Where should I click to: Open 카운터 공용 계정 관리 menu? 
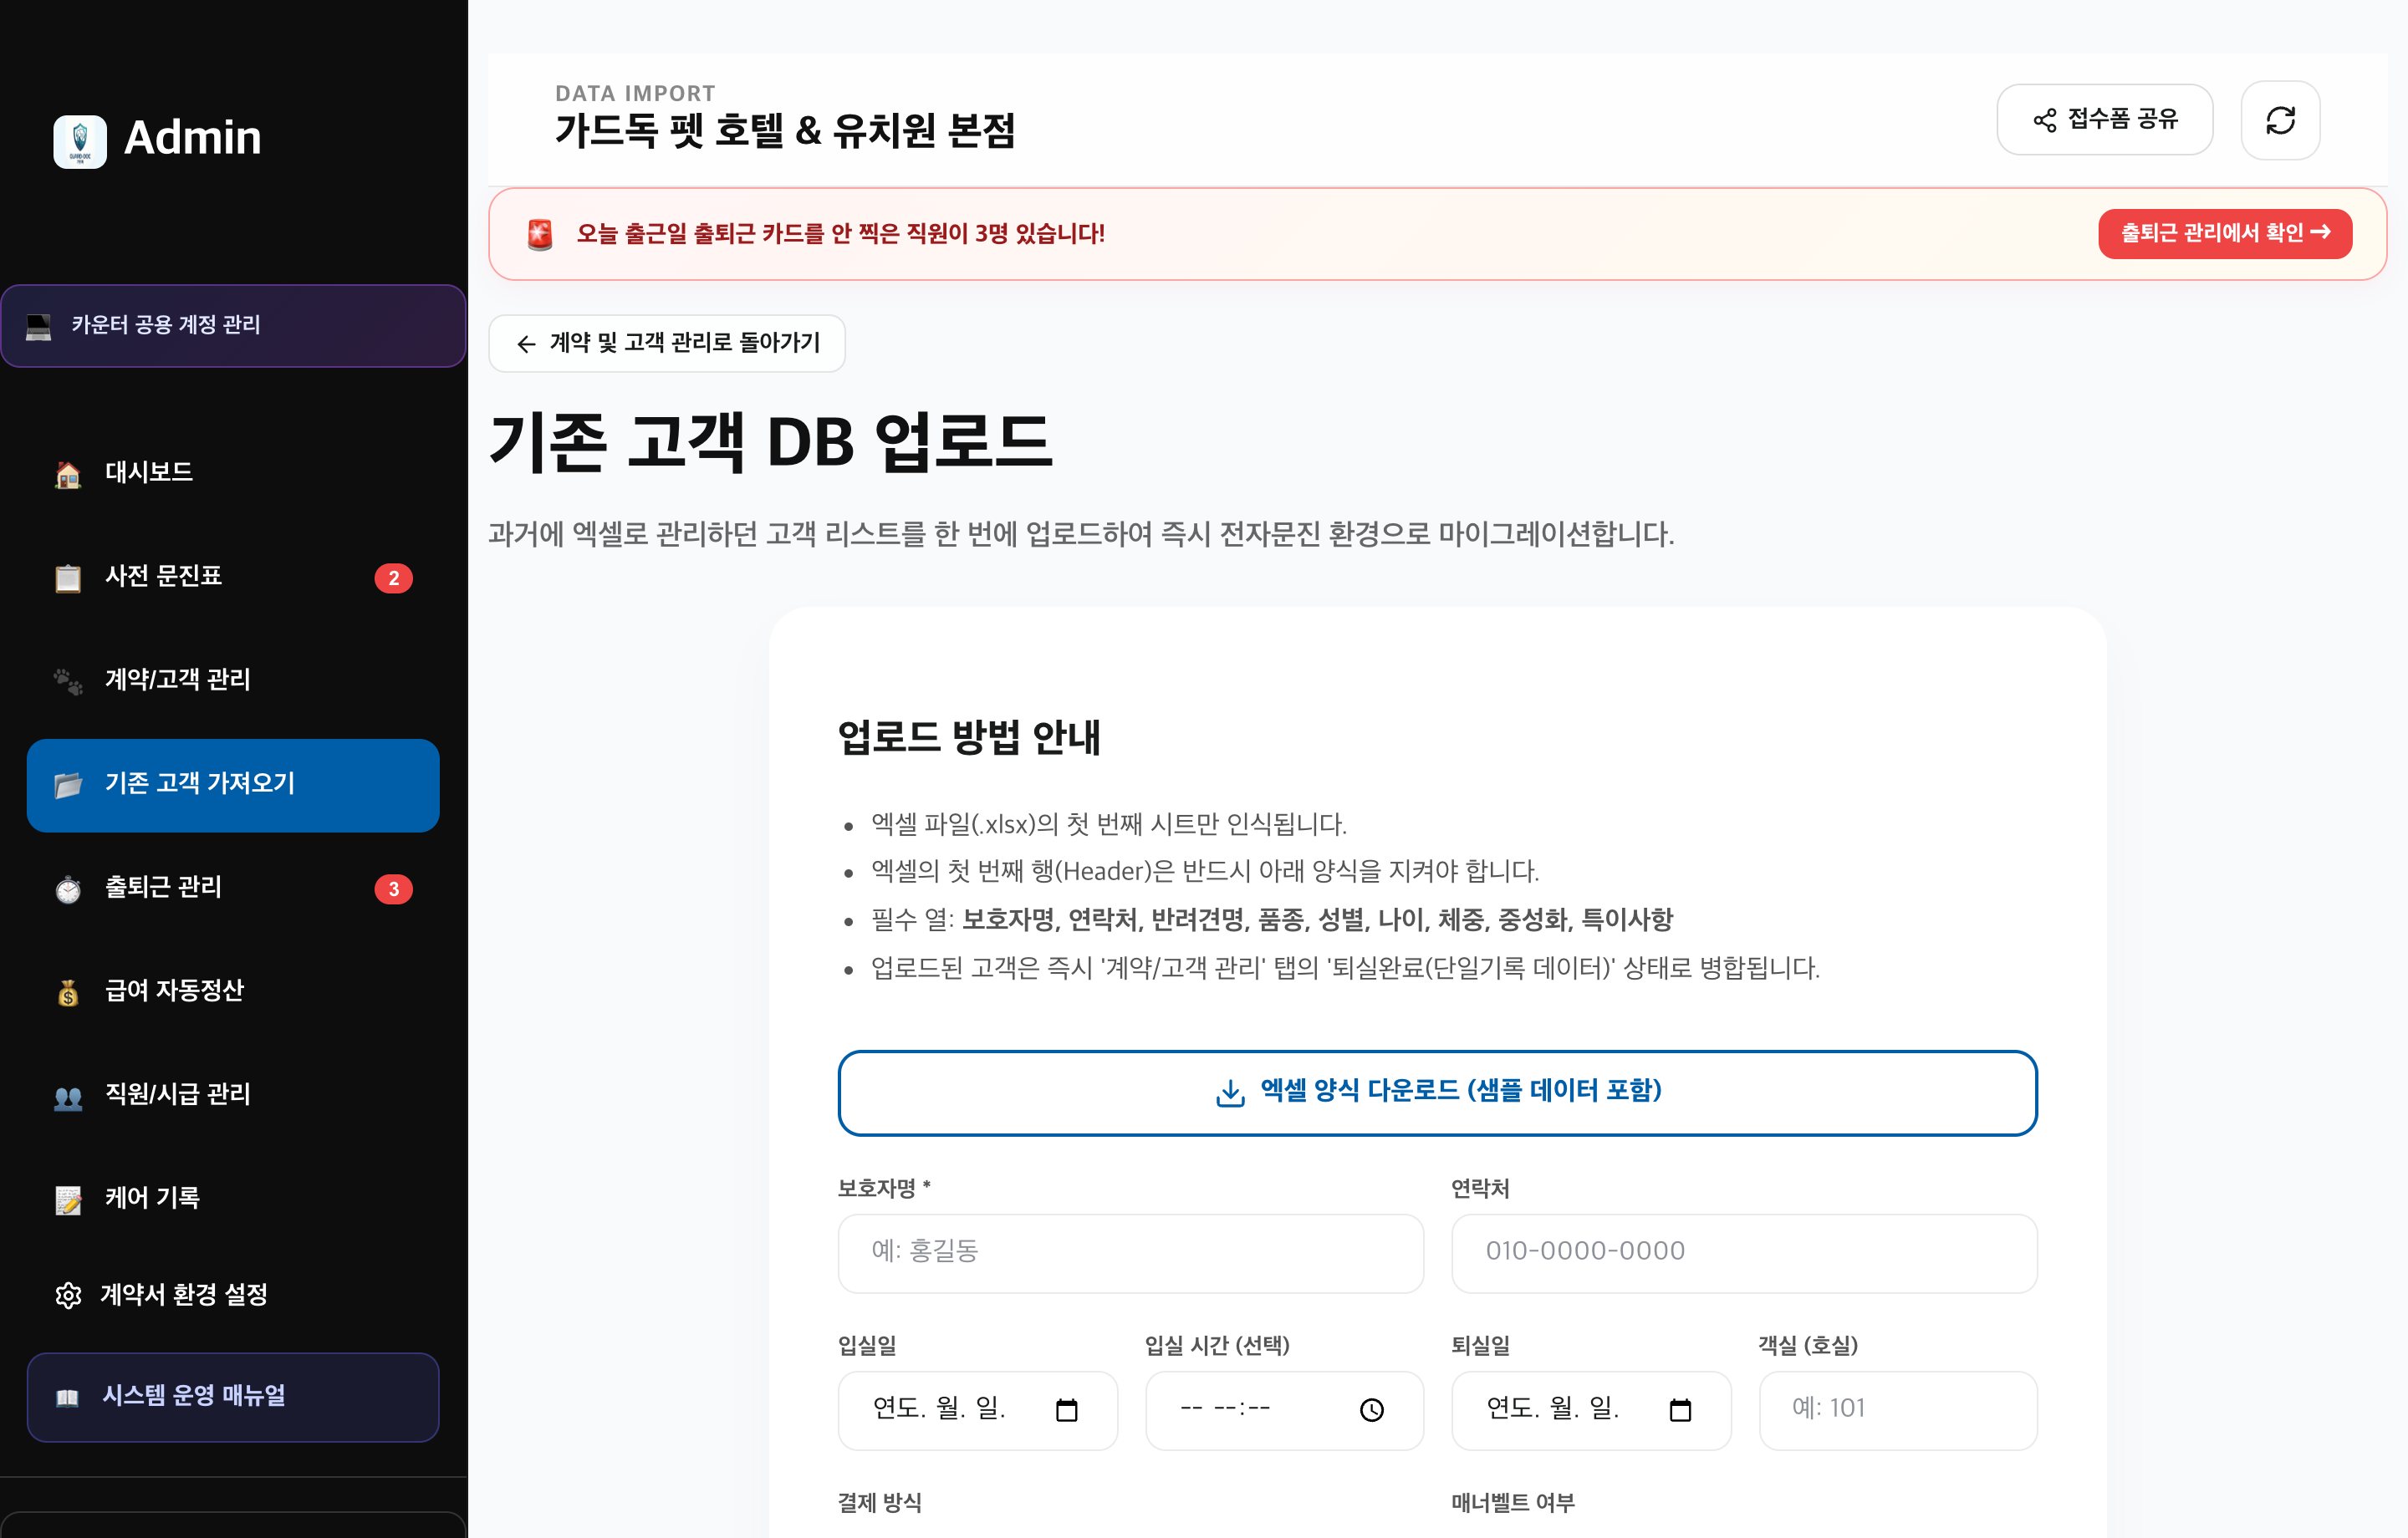233,325
